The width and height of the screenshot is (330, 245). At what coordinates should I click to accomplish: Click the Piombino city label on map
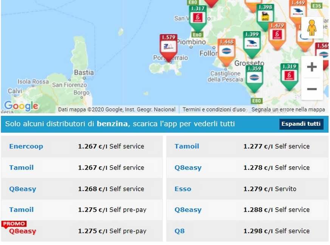coord(191,42)
